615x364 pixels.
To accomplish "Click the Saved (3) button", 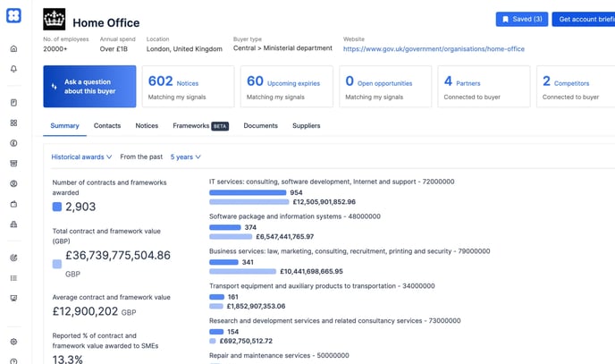I will point(522,19).
